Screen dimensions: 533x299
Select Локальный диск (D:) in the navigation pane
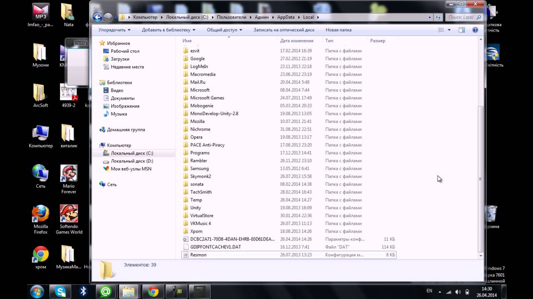pyautogui.click(x=132, y=161)
